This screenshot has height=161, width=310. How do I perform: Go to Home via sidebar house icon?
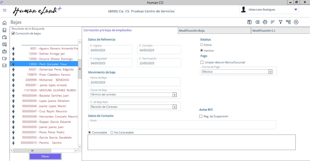4,23
